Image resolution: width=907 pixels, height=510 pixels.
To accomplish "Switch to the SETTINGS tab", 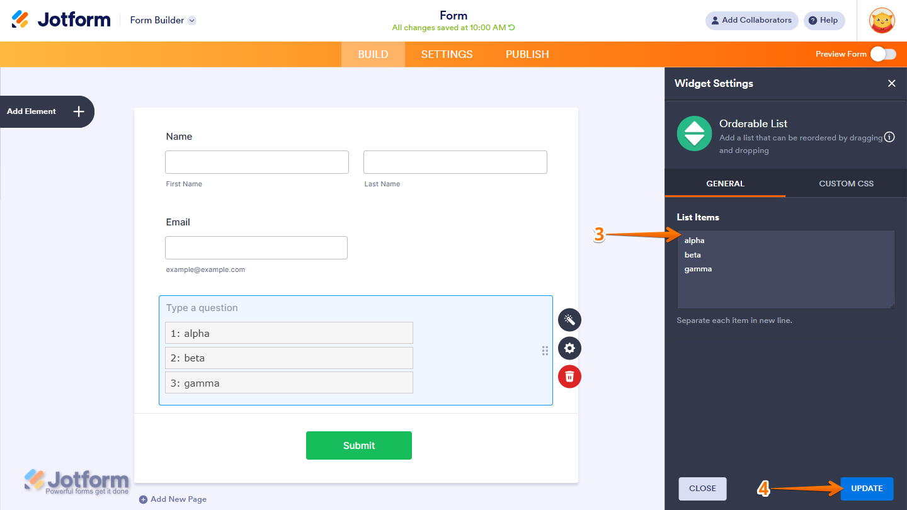I will pos(447,54).
